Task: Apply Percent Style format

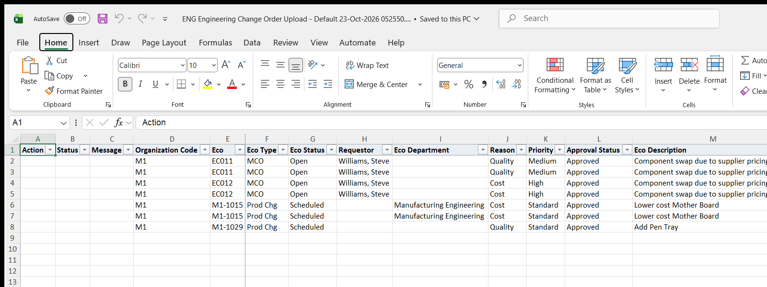Action: pos(469,85)
